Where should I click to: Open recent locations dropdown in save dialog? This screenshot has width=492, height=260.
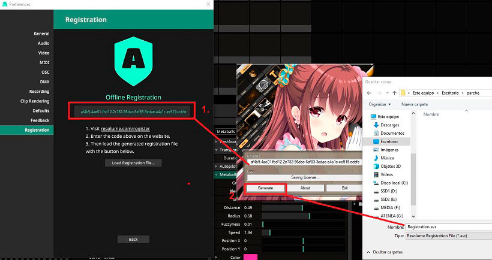[x=388, y=93]
